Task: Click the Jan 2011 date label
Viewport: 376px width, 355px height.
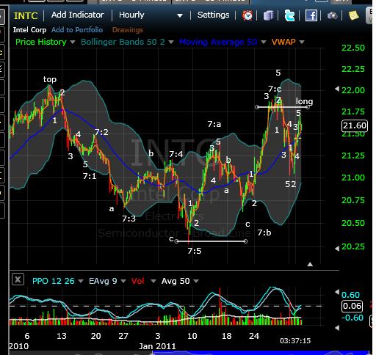Action: tap(157, 346)
